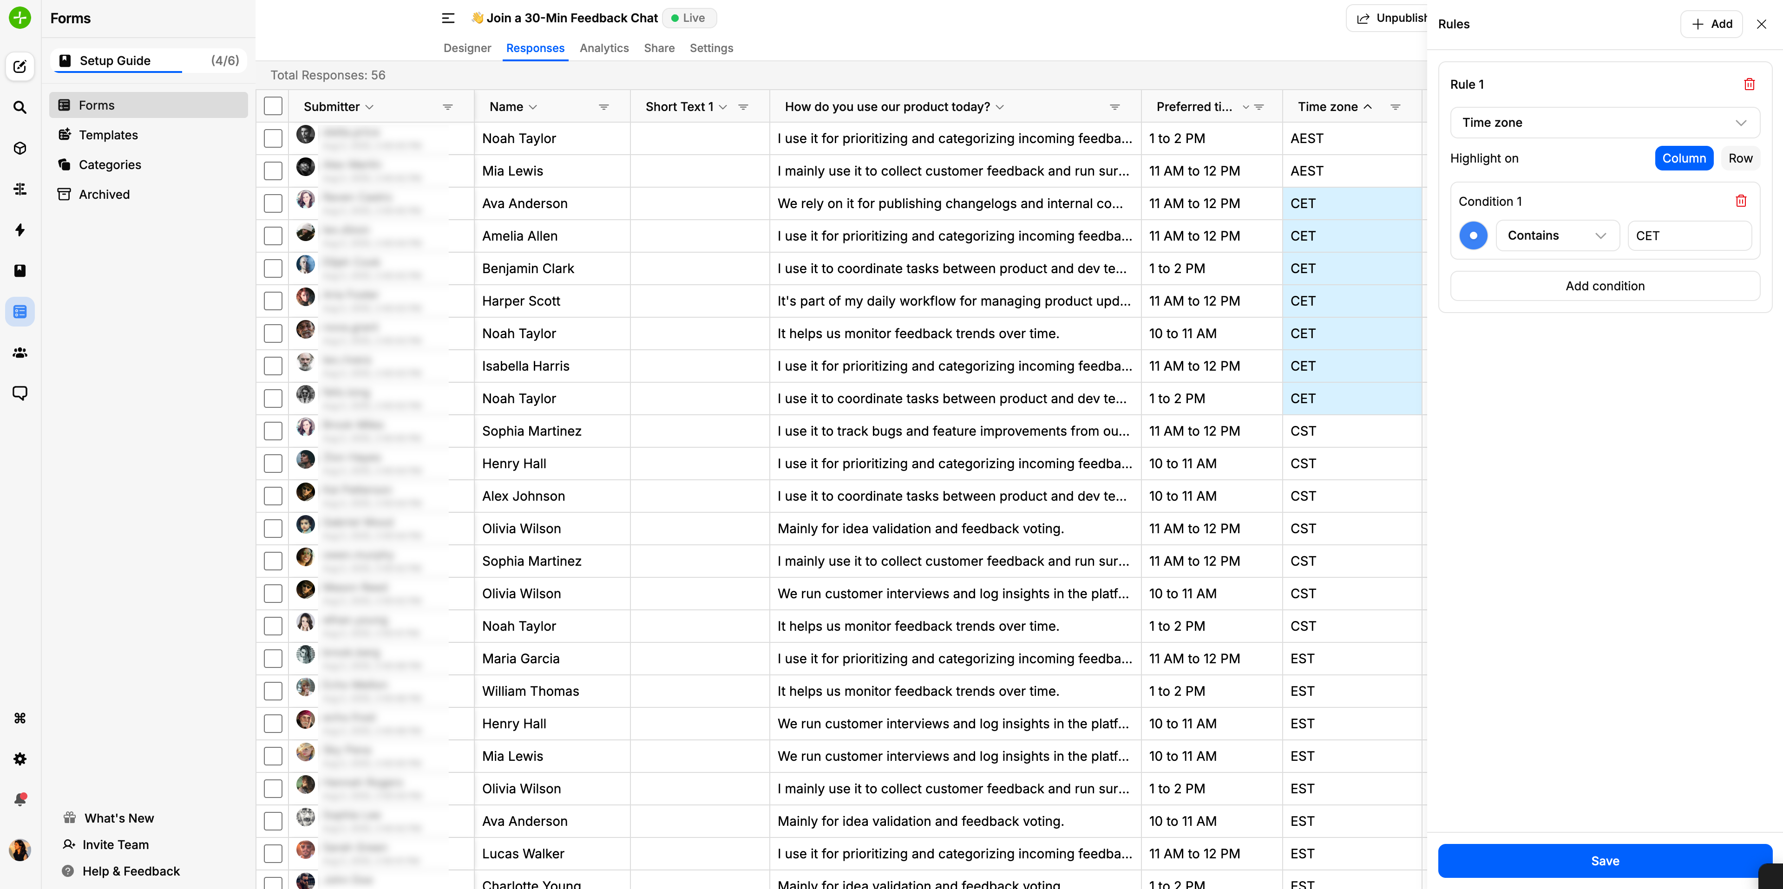Viewport: 1783px width, 889px height.
Task: Open Templates in the sidebar
Action: coord(149,135)
